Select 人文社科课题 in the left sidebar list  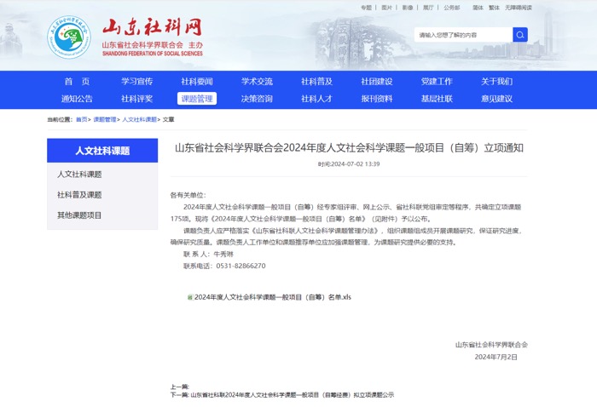79,175
